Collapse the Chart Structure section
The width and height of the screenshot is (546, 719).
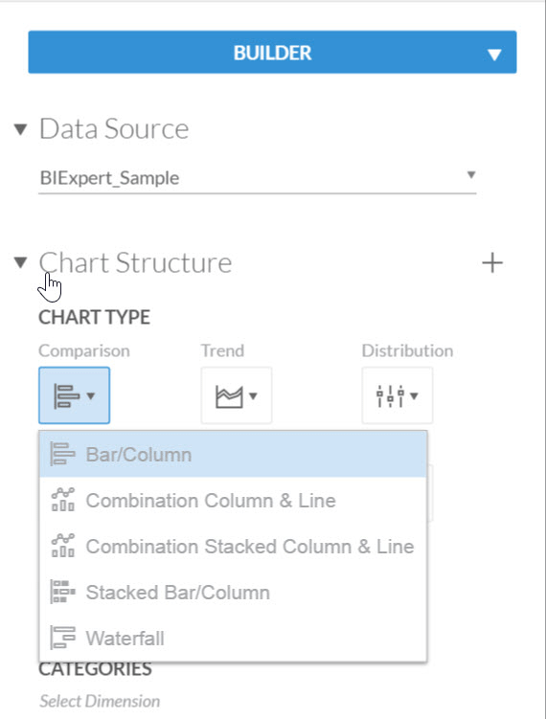click(x=20, y=262)
